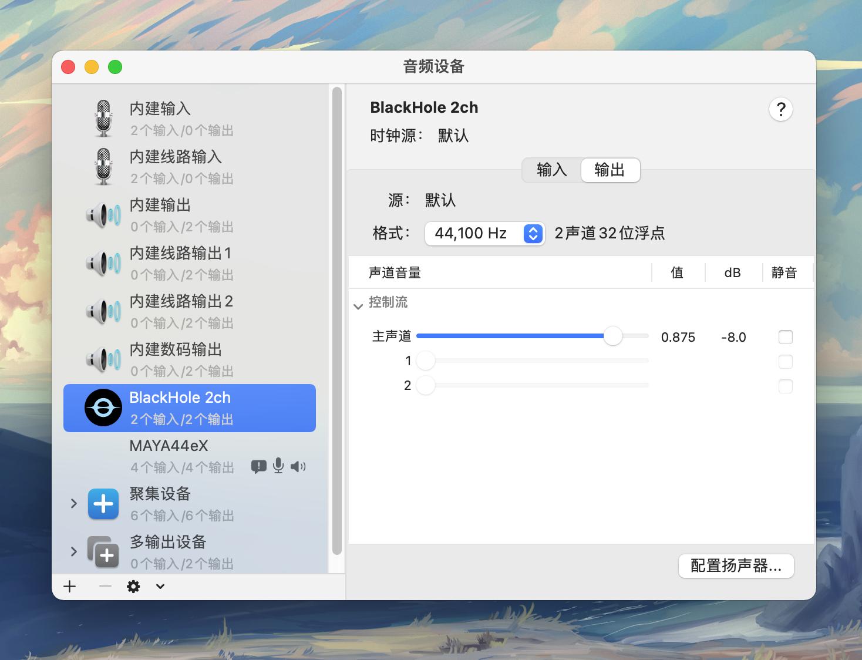
Task: Click the microphone status icon beside MAYA44eX
Action: [x=278, y=466]
